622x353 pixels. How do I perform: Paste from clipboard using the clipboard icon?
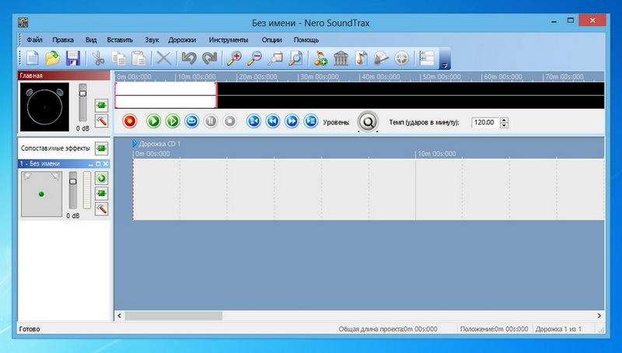(138, 58)
